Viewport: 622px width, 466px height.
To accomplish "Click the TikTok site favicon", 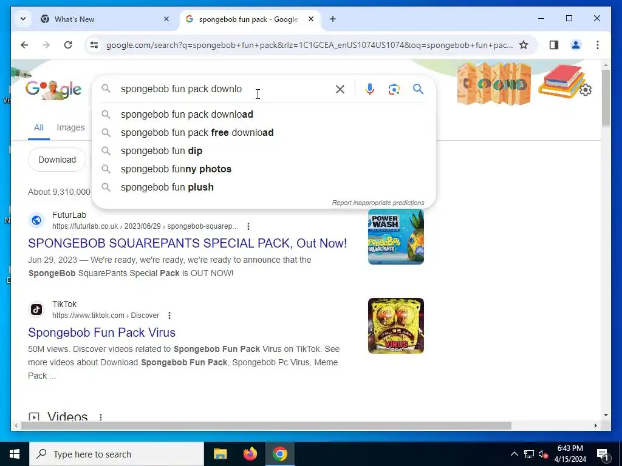I will (36, 309).
